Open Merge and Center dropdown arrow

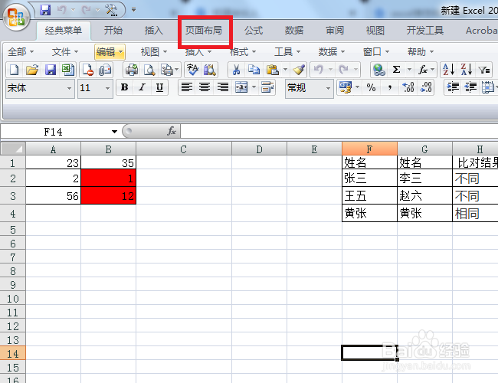click(x=254, y=87)
